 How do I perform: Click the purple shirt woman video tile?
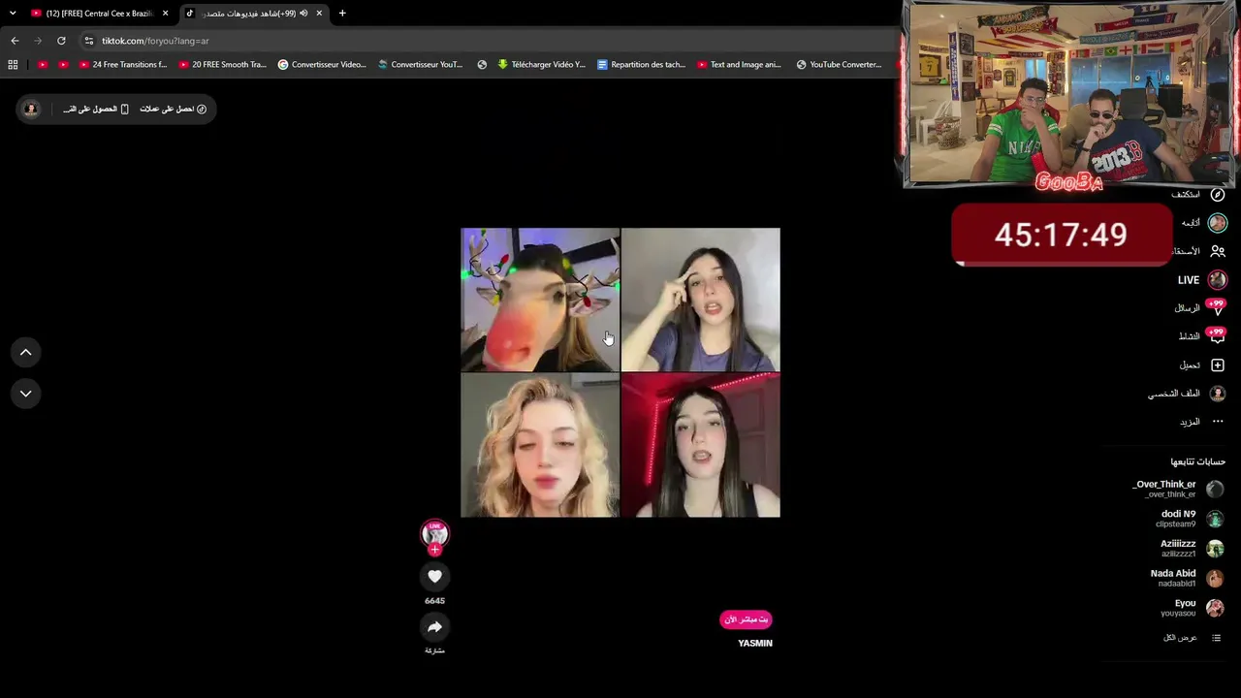[701, 301]
